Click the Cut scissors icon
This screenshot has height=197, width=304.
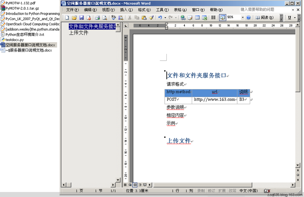[130, 18]
